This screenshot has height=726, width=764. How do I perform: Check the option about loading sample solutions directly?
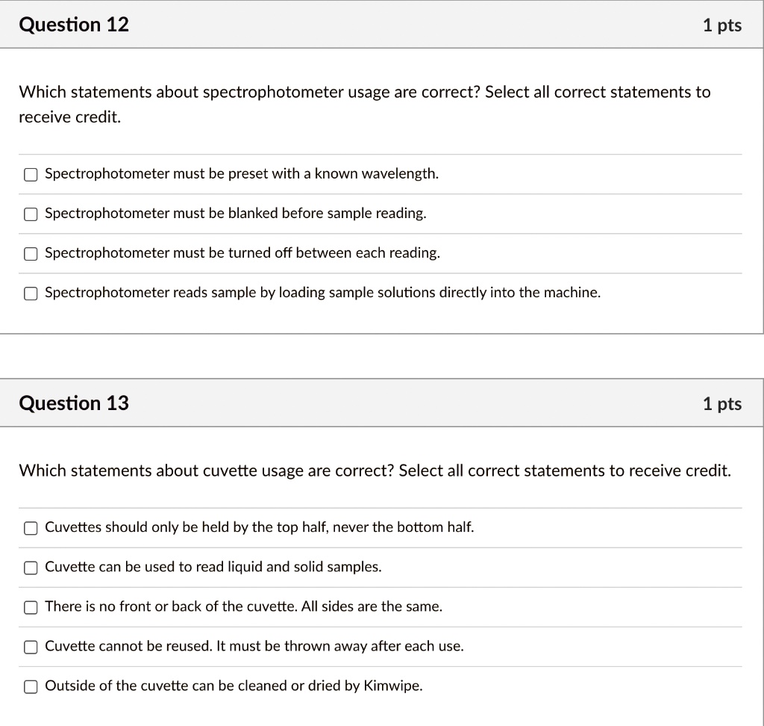[x=31, y=294]
